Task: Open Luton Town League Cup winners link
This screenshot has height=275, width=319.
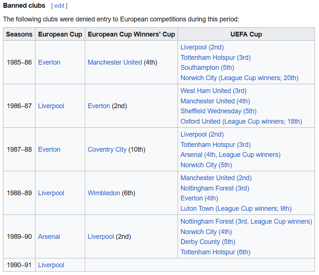Action: pos(236,209)
